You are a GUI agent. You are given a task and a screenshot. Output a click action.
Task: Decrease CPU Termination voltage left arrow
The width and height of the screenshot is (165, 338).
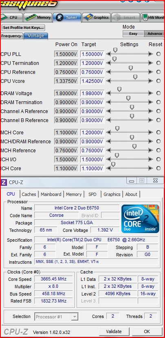(109, 63)
